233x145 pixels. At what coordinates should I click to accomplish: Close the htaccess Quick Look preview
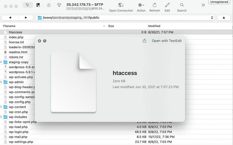[x=39, y=41]
